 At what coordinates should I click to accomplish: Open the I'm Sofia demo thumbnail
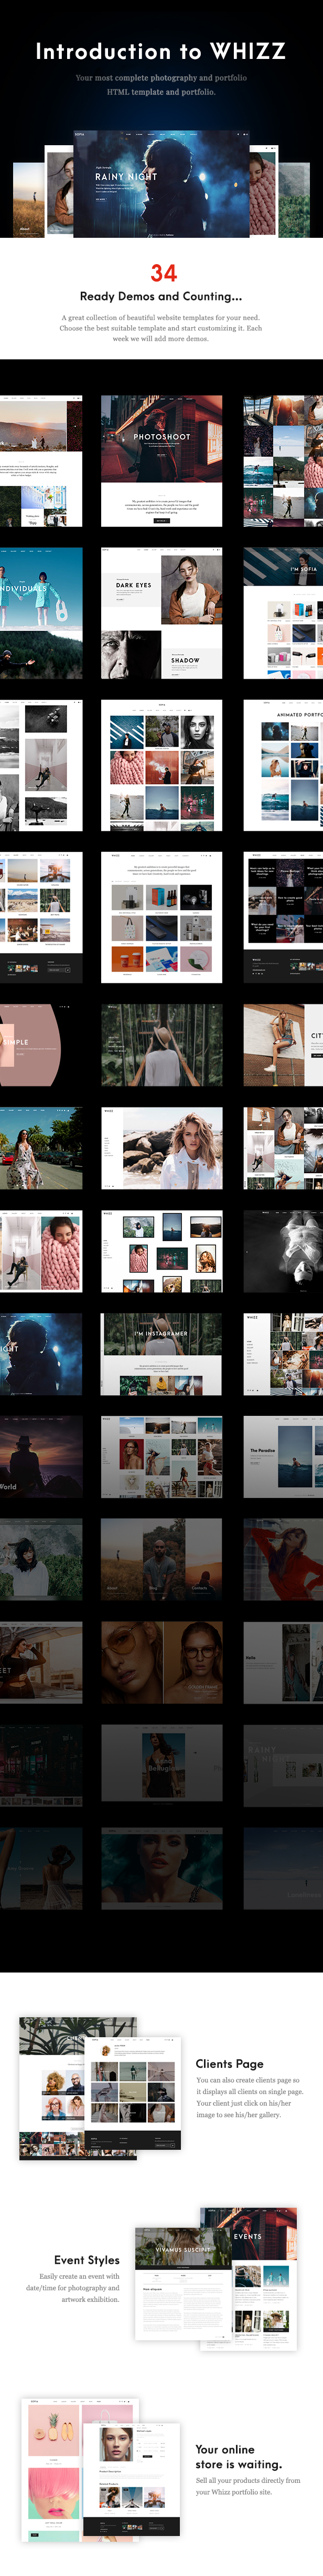point(283,613)
